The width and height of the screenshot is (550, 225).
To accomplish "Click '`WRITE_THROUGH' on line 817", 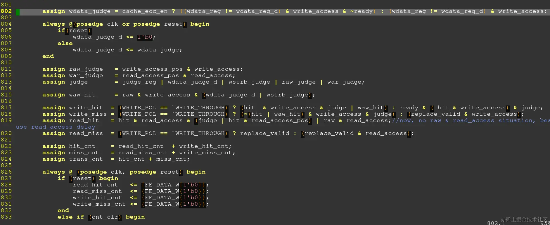I will (x=198, y=108).
